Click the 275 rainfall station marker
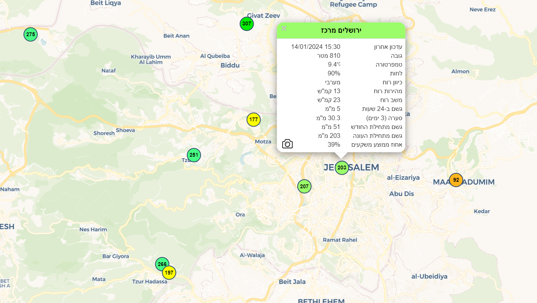 click(x=31, y=35)
